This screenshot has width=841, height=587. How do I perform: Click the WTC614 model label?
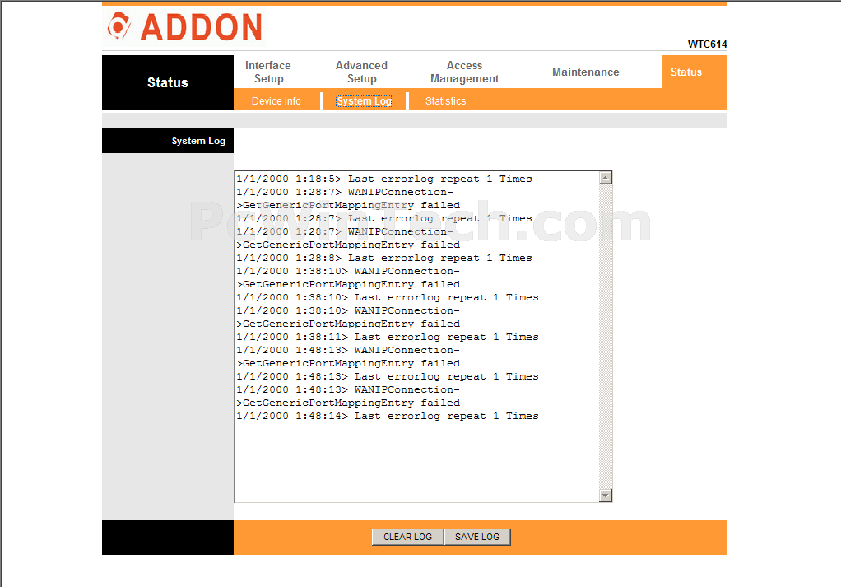(x=708, y=44)
